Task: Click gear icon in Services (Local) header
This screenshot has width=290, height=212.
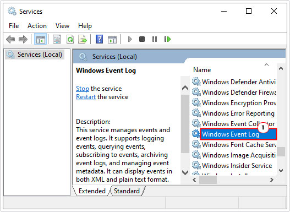Action: click(83, 57)
